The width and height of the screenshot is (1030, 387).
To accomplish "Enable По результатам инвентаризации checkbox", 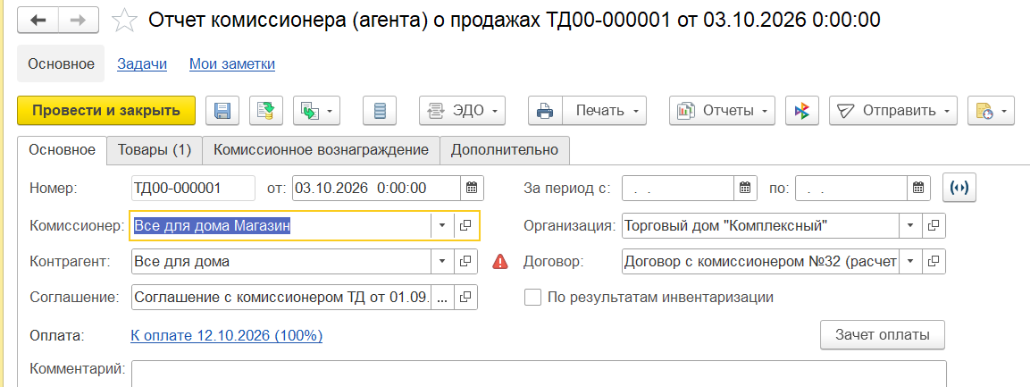I will coord(532,297).
